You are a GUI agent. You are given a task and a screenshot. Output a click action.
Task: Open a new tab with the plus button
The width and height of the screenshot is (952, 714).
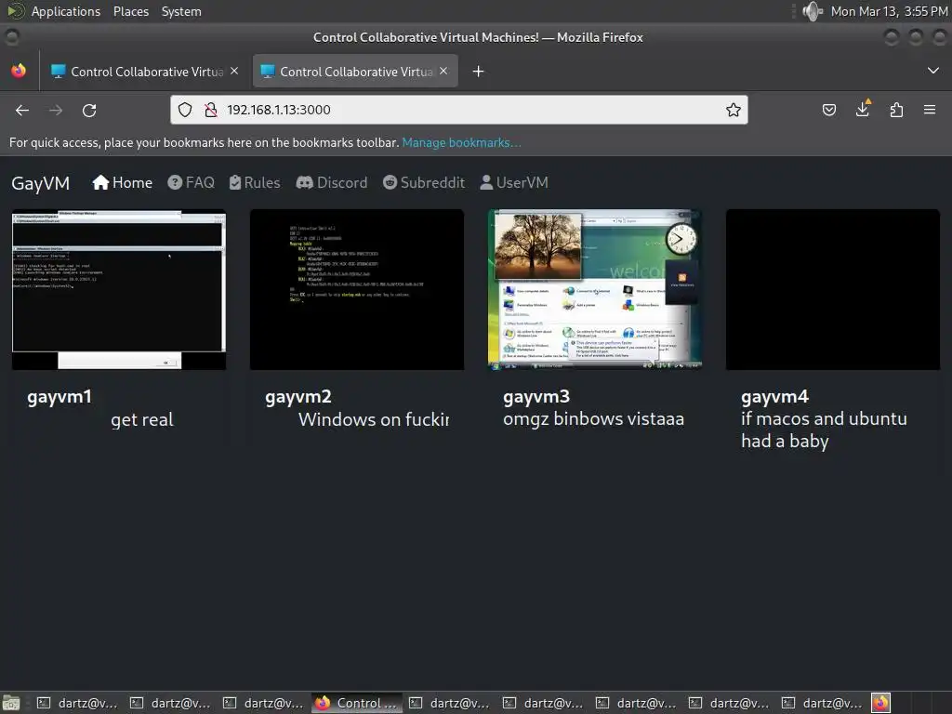pos(479,72)
